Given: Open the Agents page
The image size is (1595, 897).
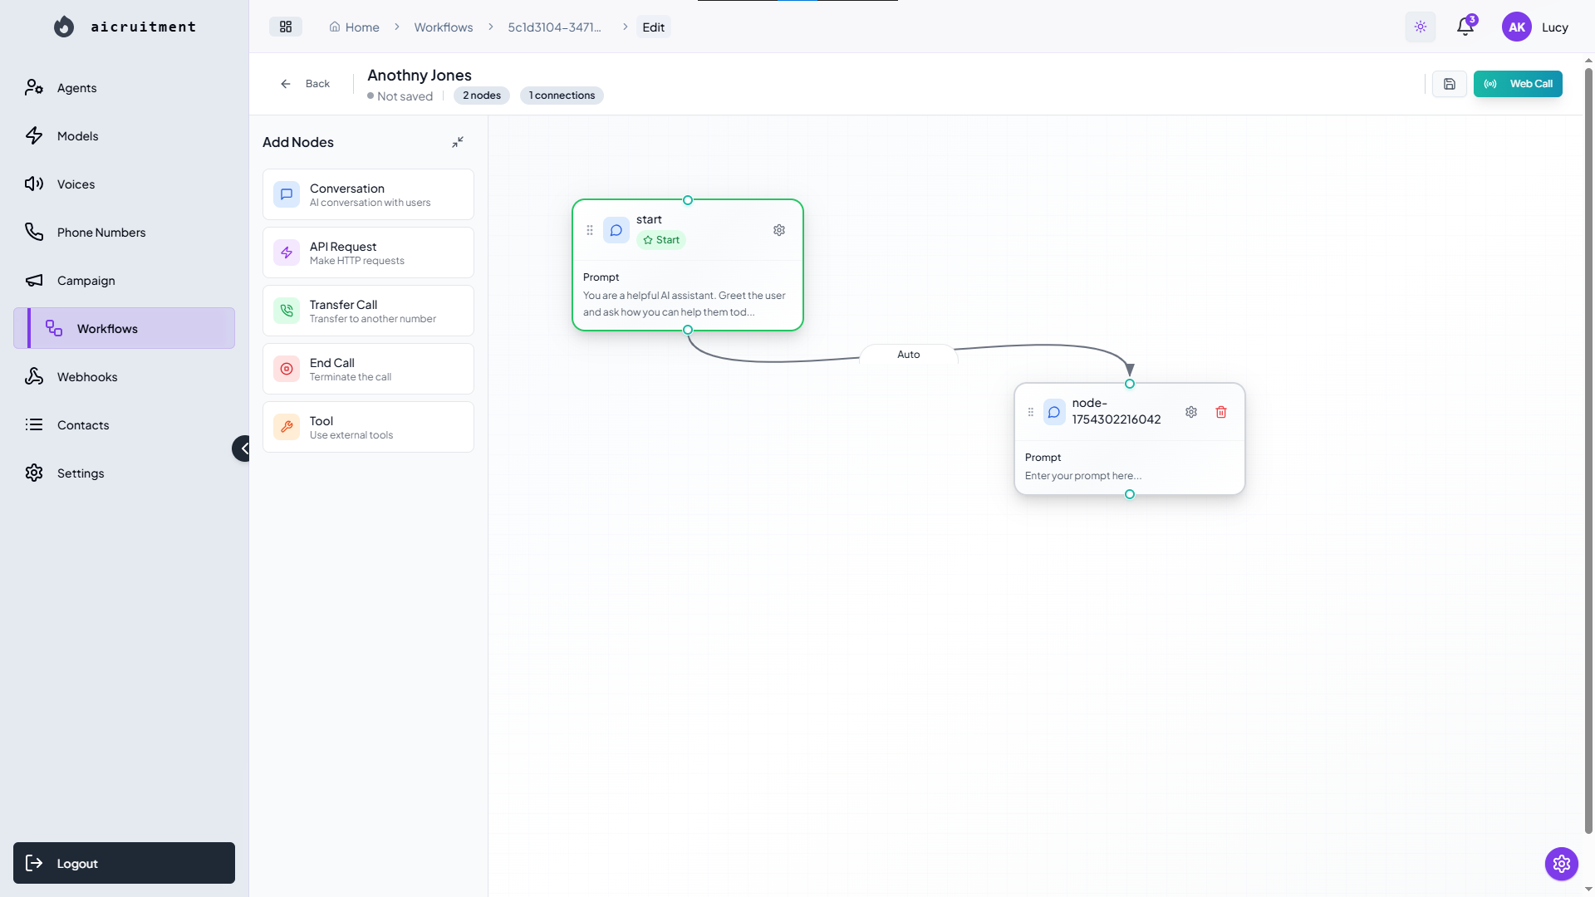Looking at the screenshot, I should pos(124,88).
